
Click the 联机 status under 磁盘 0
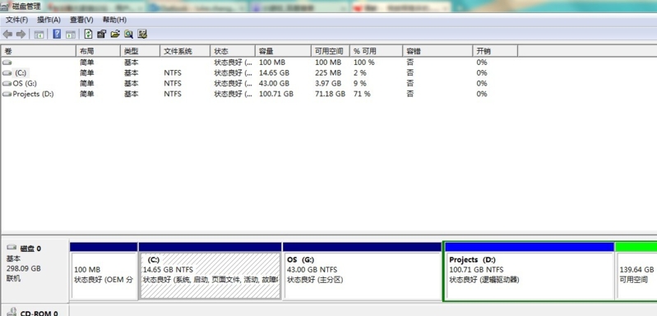(13, 278)
